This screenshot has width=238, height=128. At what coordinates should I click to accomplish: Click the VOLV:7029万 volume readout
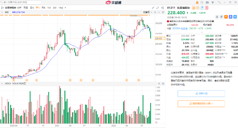tap(19, 84)
